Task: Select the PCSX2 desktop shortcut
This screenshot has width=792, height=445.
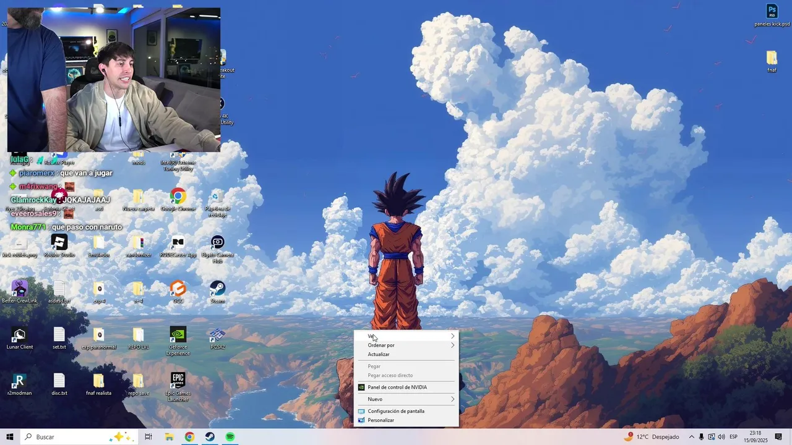Action: point(217,338)
